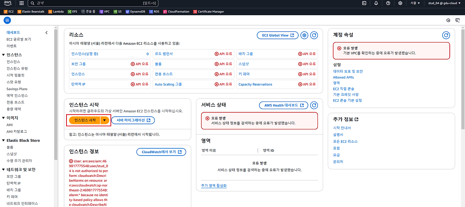Click the sidebar vertical scrollbar

click(56, 94)
